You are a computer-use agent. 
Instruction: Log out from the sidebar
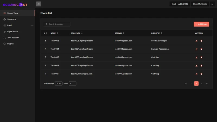(x=17, y=44)
